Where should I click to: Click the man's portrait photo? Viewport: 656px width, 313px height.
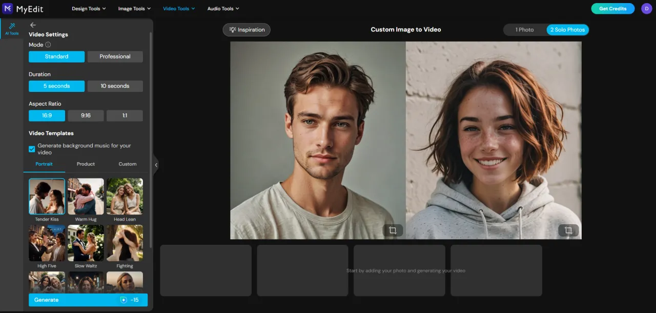coord(318,140)
